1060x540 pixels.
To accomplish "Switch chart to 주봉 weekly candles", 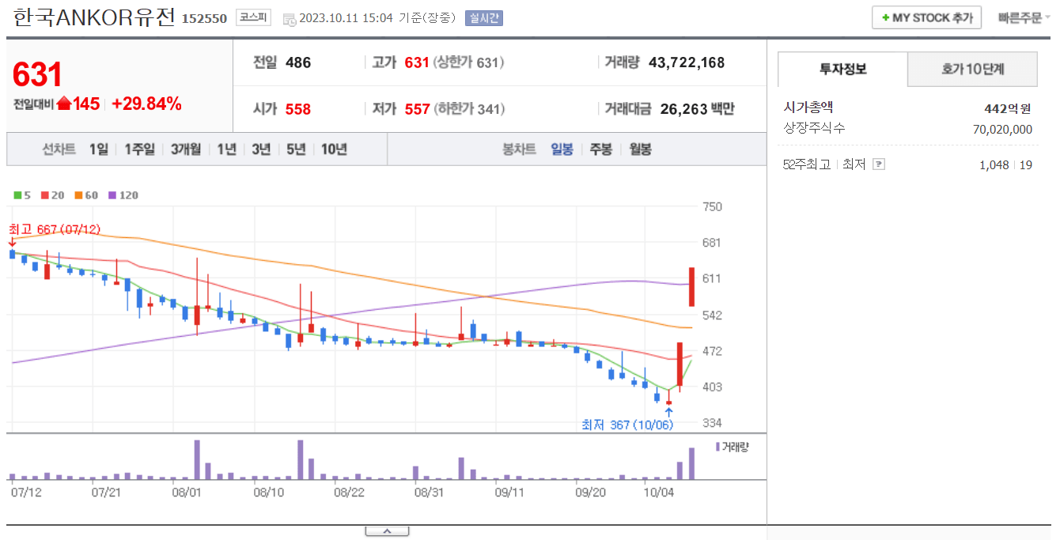I will pos(601,149).
